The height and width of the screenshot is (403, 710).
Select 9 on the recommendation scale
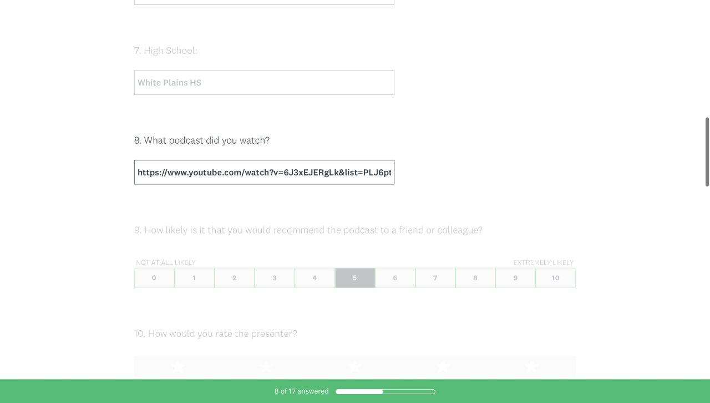515,278
